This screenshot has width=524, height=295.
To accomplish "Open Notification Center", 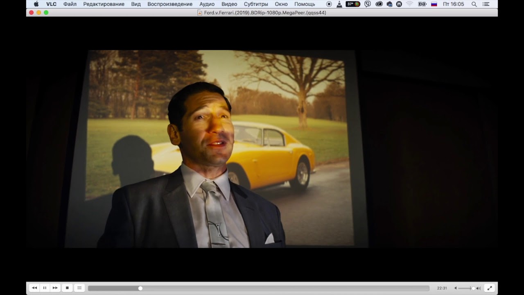I will (486, 4).
